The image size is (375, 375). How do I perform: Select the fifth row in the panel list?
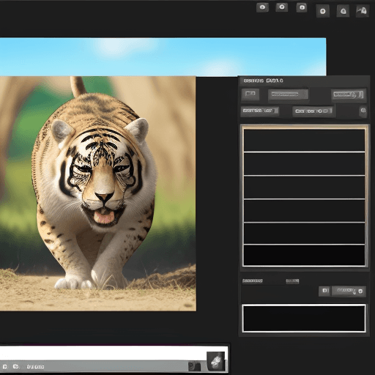[x=304, y=234]
